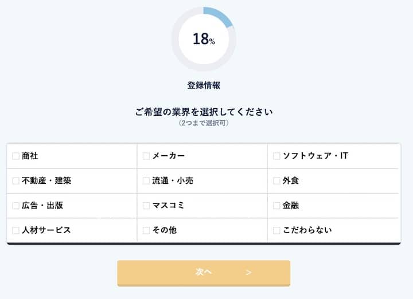Select the 広告・出版 checkbox
Viewport: 413px width, 299px height.
click(x=15, y=206)
